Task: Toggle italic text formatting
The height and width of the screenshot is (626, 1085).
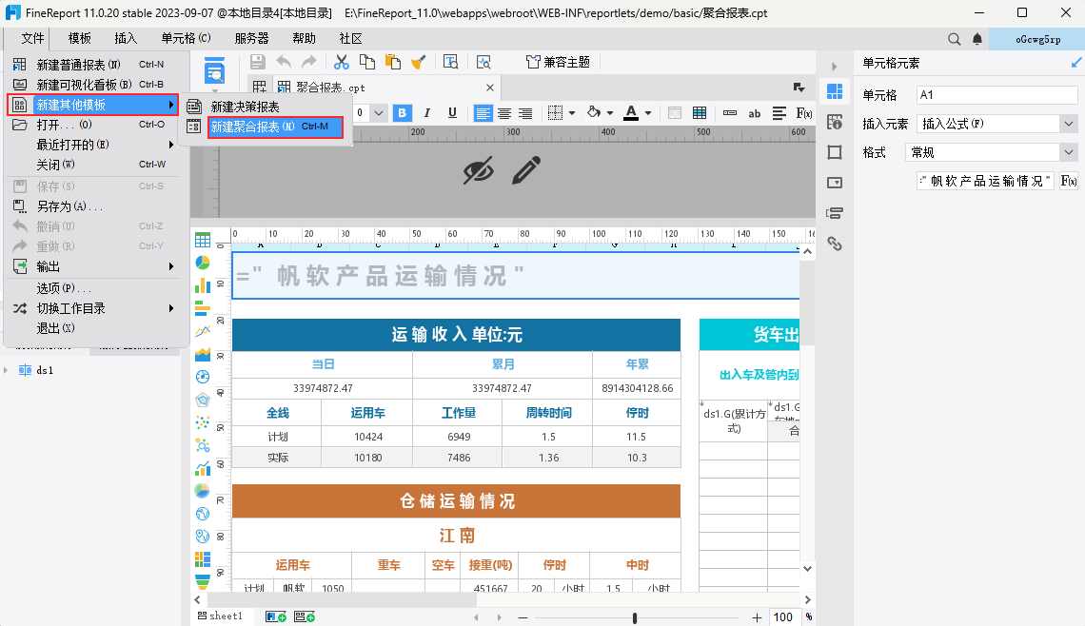Action: point(427,113)
